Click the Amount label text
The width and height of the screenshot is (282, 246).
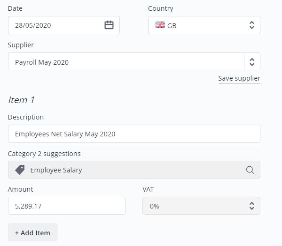click(x=20, y=189)
